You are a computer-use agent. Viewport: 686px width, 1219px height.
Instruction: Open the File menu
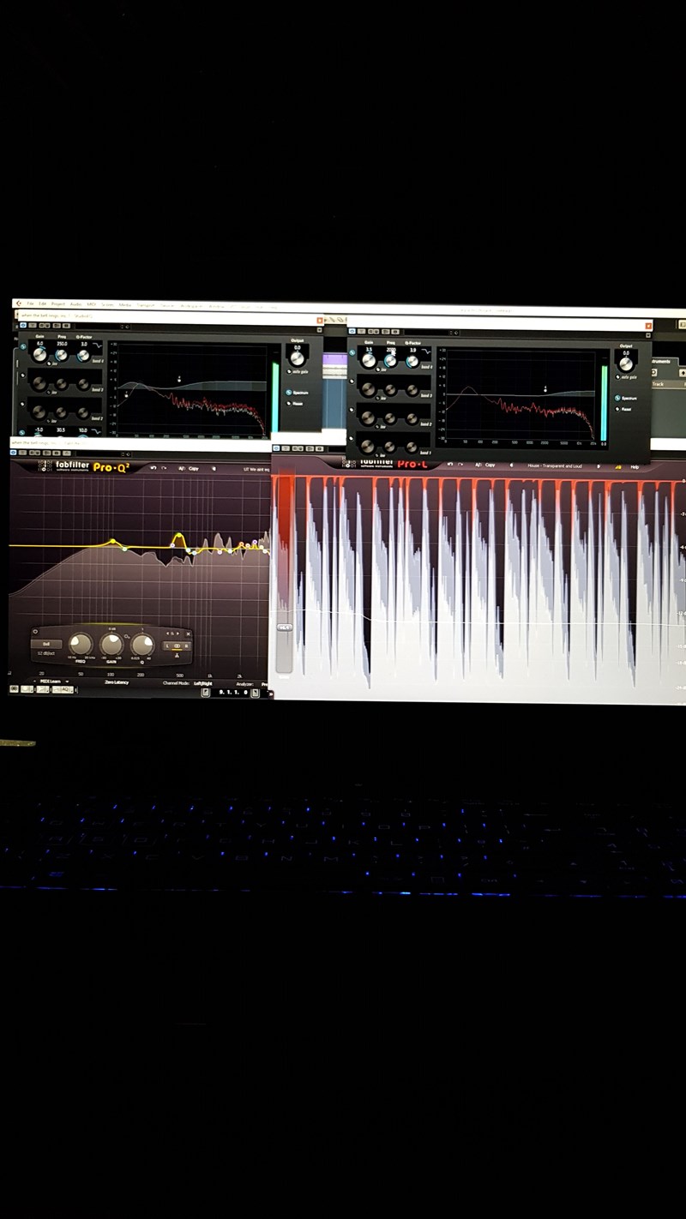(x=29, y=304)
